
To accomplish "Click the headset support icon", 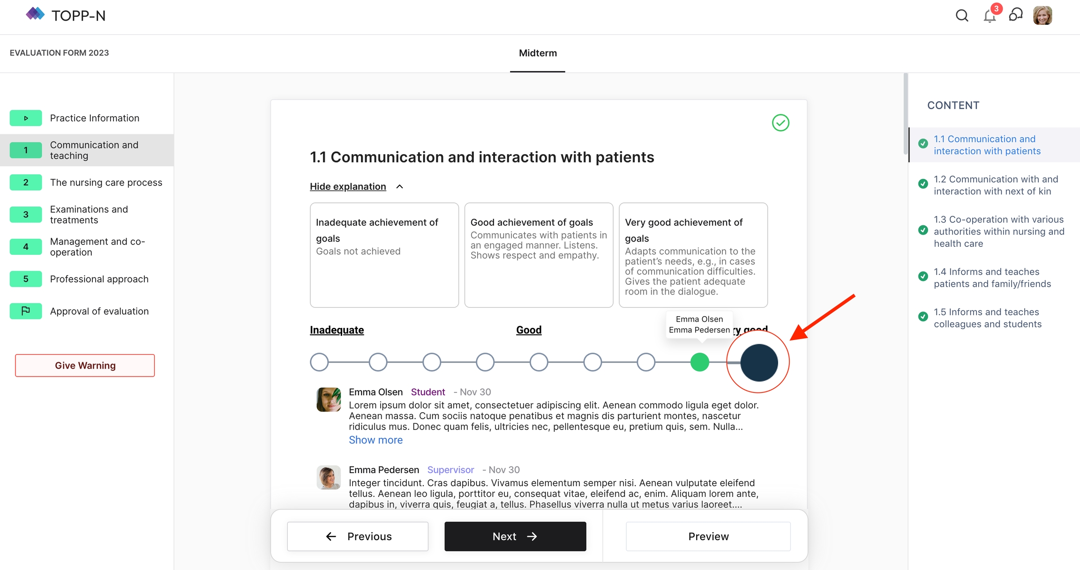I will tap(1016, 15).
